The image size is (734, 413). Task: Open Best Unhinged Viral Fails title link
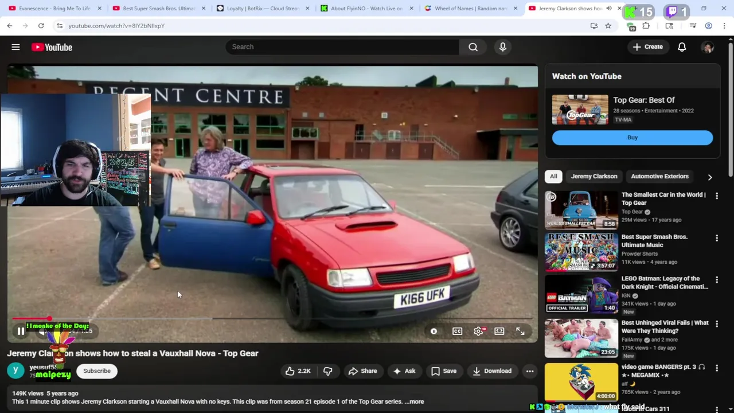[665, 327]
